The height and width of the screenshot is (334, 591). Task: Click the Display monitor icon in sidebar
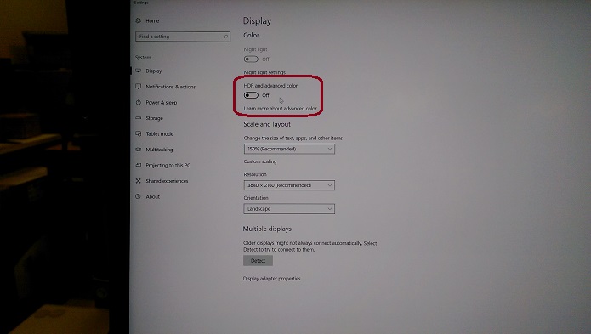[139, 71]
